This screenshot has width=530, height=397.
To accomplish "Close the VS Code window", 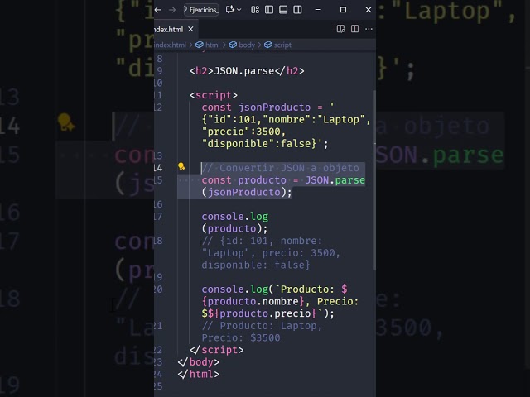I will pos(369,10).
